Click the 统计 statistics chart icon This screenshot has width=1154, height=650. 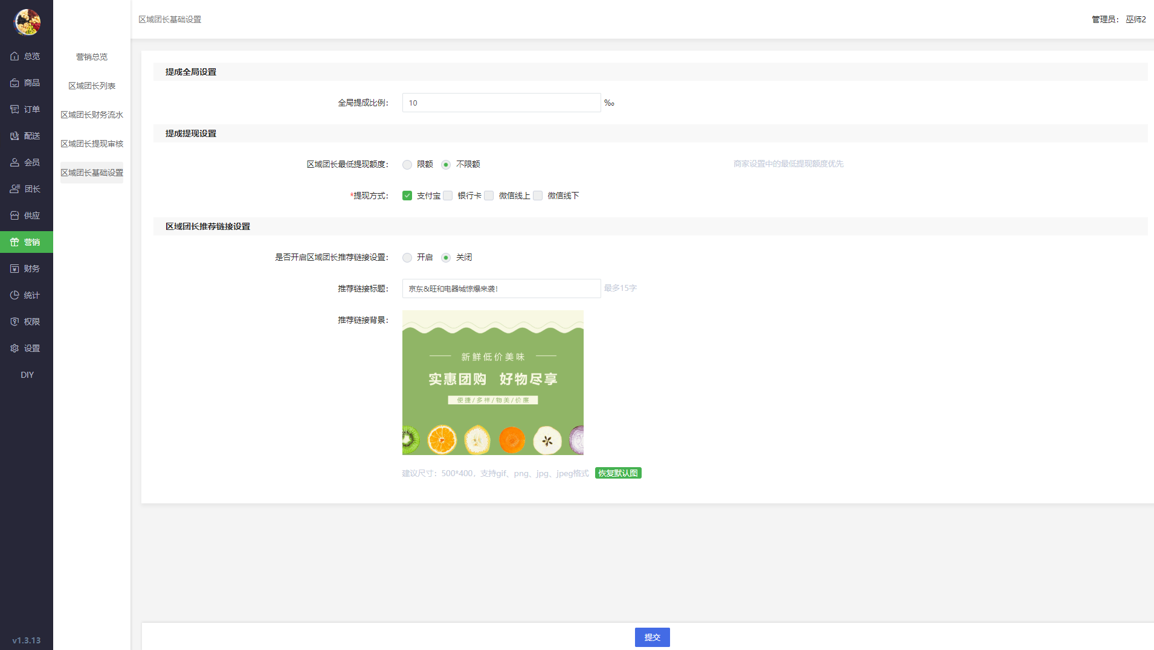tap(15, 295)
